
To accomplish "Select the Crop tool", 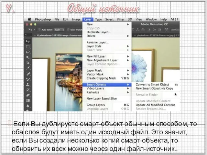I will click(x=28, y=62).
